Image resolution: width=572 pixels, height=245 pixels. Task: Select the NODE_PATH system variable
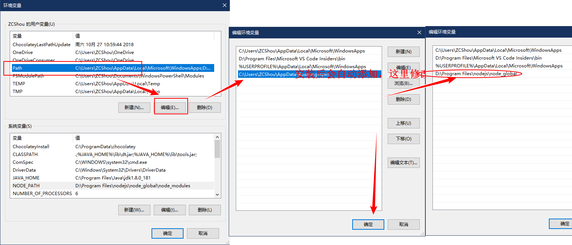[x=112, y=185]
